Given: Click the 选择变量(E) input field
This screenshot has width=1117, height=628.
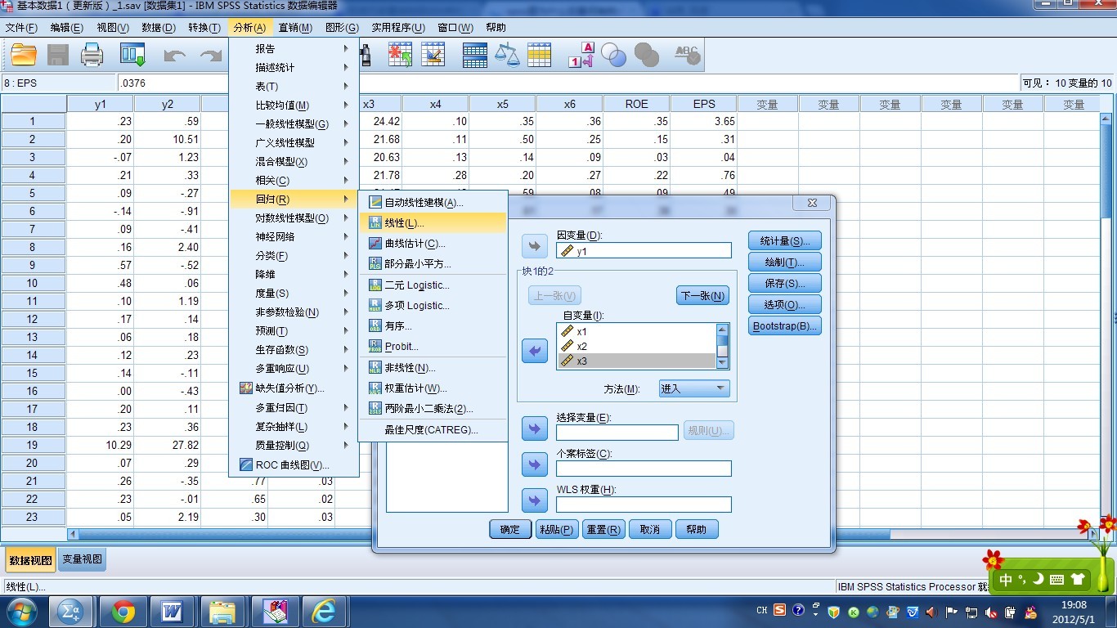Looking at the screenshot, I should [x=617, y=433].
